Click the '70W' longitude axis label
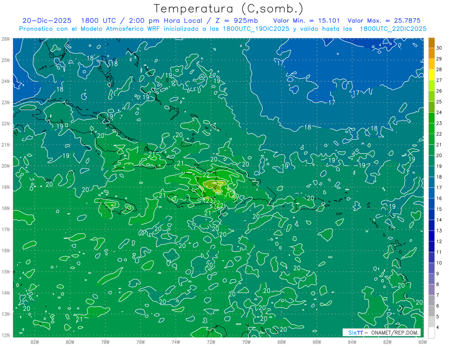Screen dimensions: 449x347 (246, 342)
